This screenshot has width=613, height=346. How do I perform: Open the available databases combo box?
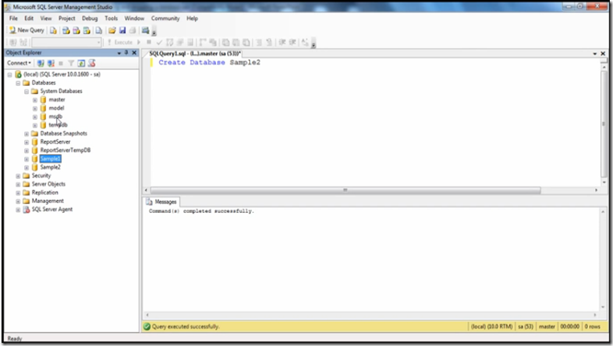[67, 43]
